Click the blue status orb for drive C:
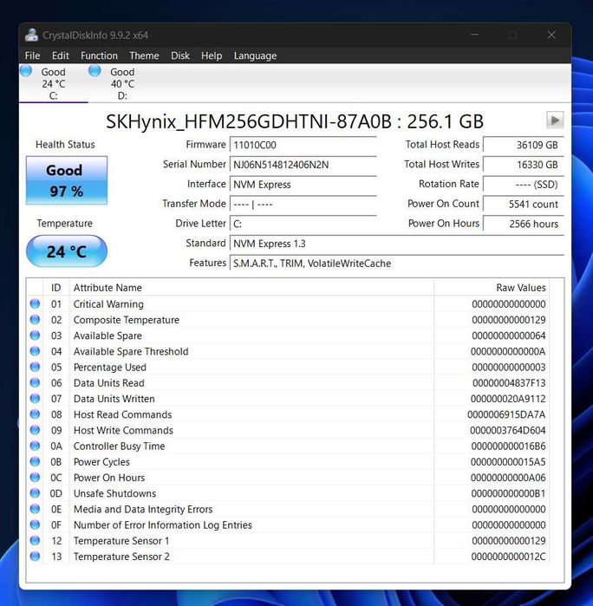Screen dimensions: 593x606 pos(26,71)
